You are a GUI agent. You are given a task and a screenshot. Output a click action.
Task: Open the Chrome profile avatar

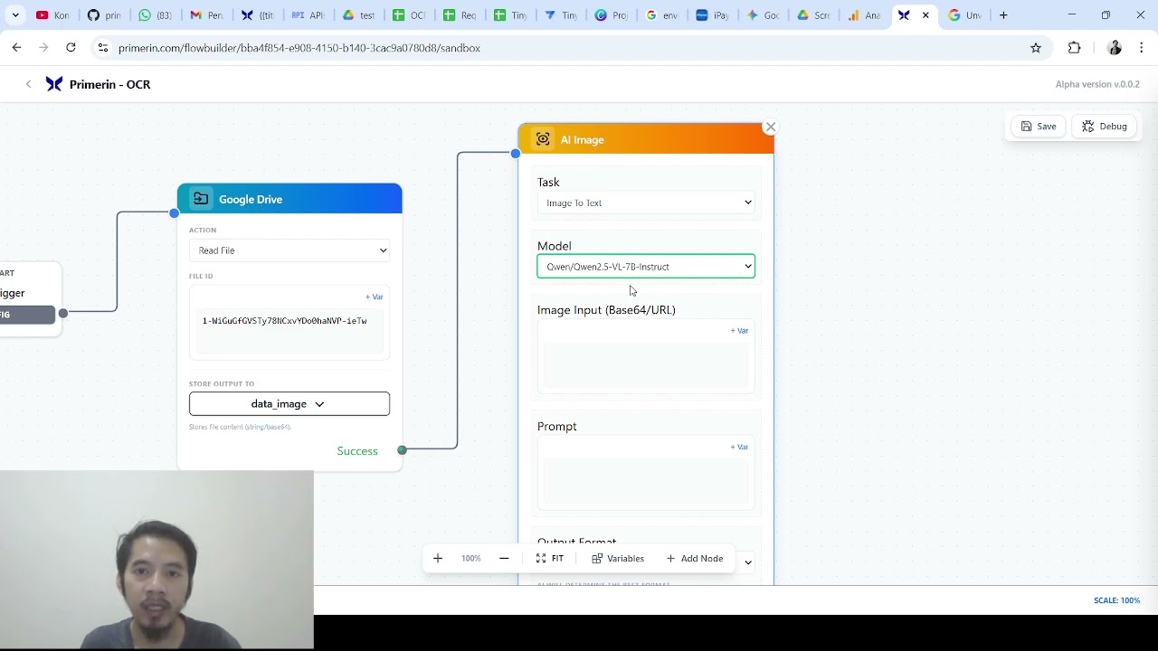pyautogui.click(x=1115, y=48)
